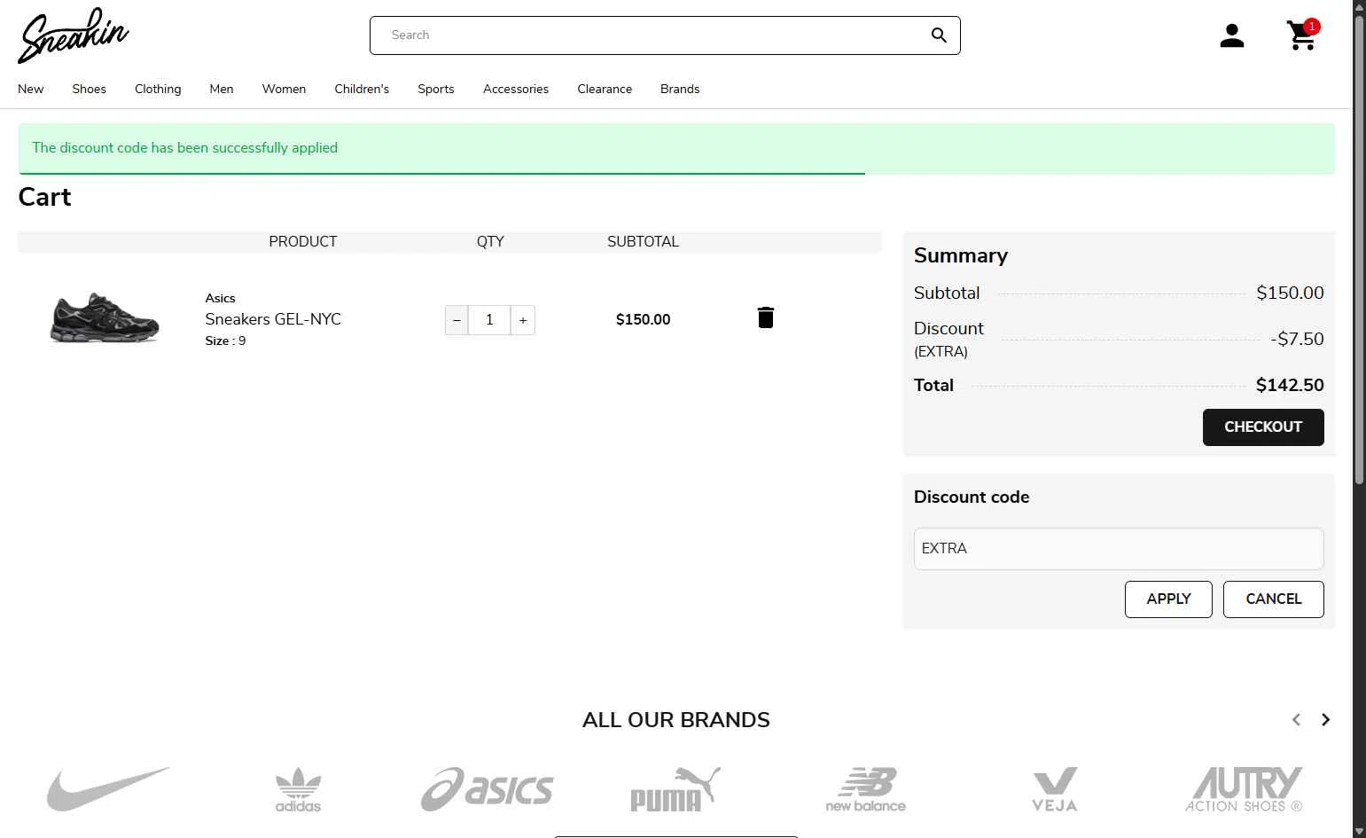Click the Size : 9 label

225,341
